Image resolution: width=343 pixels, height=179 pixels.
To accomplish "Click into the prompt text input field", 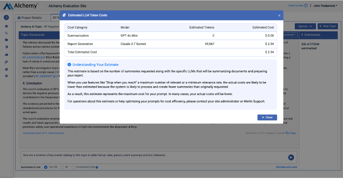I will pyautogui.click(x=150, y=157).
